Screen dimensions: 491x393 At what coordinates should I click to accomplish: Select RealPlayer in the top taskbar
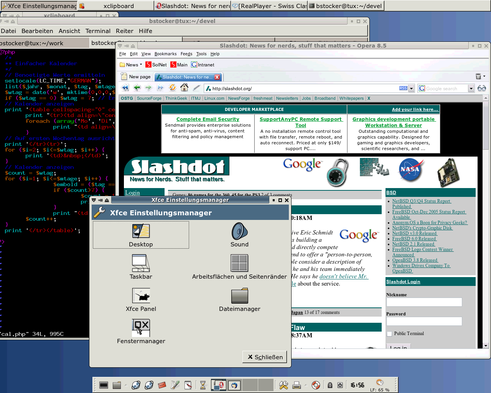coord(269,6)
